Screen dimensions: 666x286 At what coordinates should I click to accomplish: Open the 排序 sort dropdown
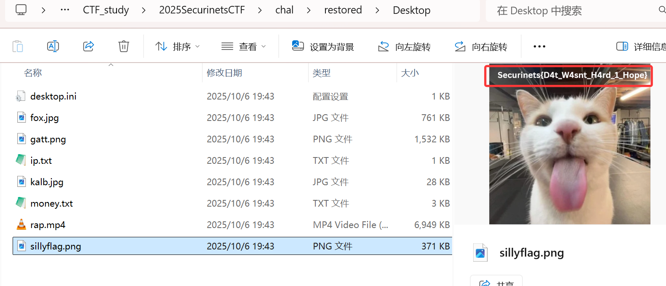tap(177, 47)
